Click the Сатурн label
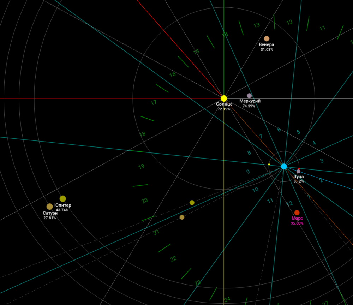Viewport: 353px width, 305px height. coord(50,213)
